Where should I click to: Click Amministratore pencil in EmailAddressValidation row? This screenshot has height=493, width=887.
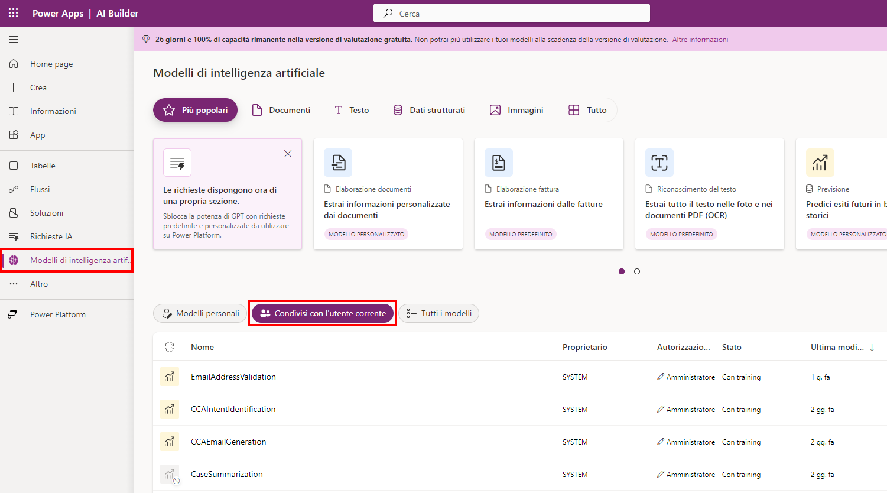pos(661,377)
